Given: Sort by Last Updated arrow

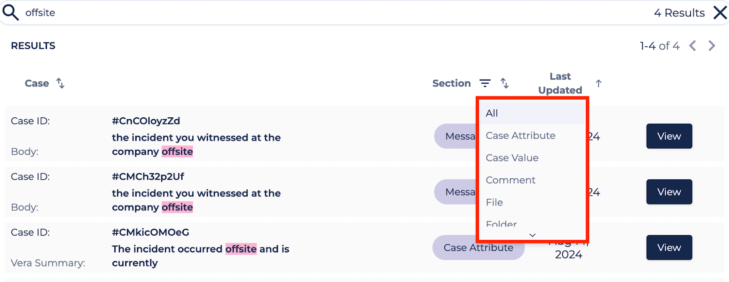Looking at the screenshot, I should coord(599,83).
